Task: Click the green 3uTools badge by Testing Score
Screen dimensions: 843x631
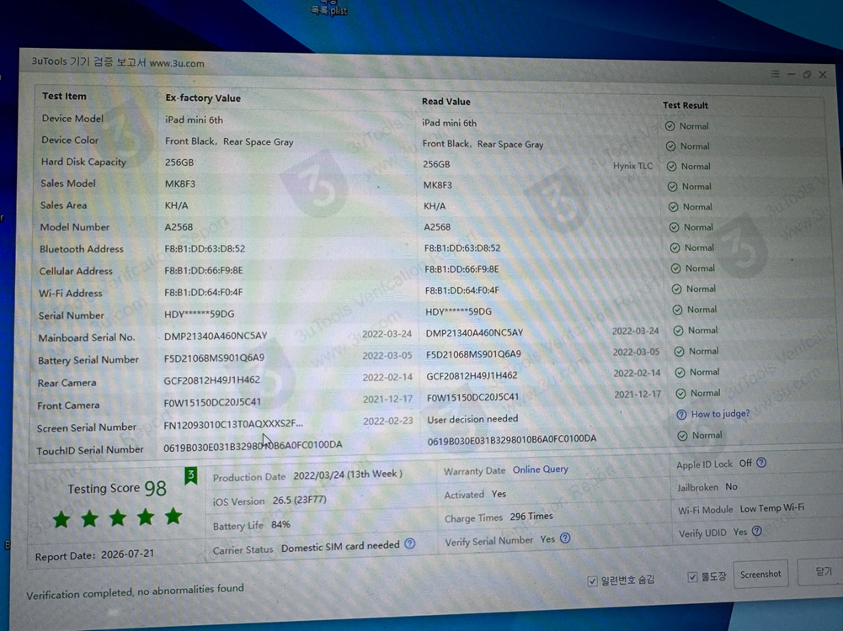Action: [x=190, y=475]
